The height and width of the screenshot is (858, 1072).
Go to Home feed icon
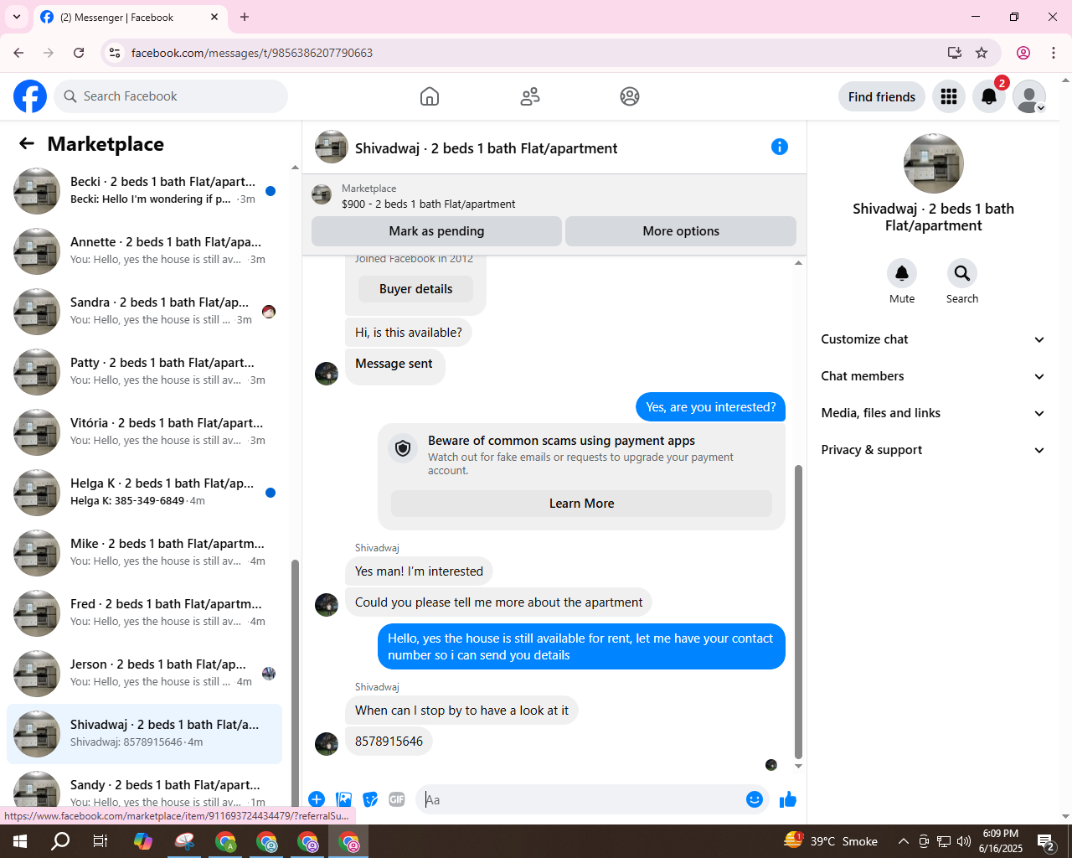tap(430, 96)
